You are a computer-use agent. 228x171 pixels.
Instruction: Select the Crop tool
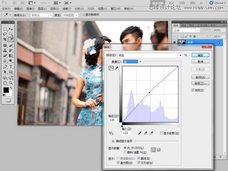coord(5,40)
